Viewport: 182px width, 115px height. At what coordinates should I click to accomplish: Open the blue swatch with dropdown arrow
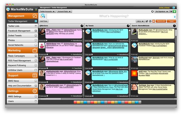click(136, 102)
